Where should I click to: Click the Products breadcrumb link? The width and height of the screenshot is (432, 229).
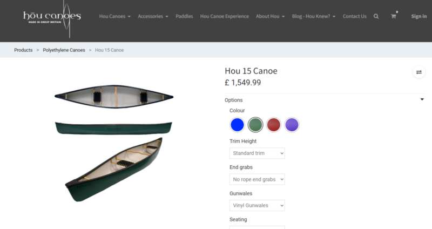tap(23, 50)
